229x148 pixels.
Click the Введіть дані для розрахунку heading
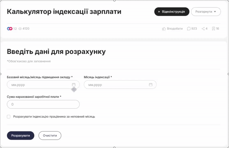56,52
